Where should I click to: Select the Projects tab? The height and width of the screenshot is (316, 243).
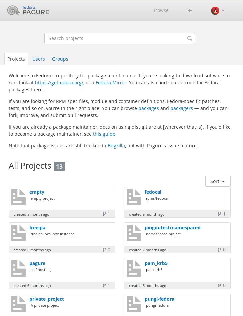[16, 59]
